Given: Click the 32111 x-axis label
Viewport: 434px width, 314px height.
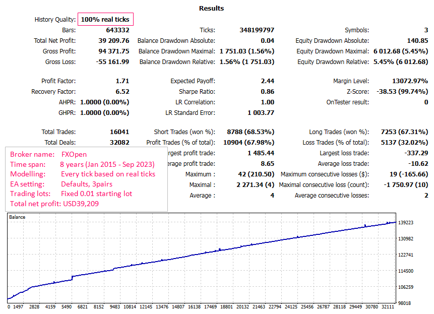Looking at the screenshot, I should point(388,306).
